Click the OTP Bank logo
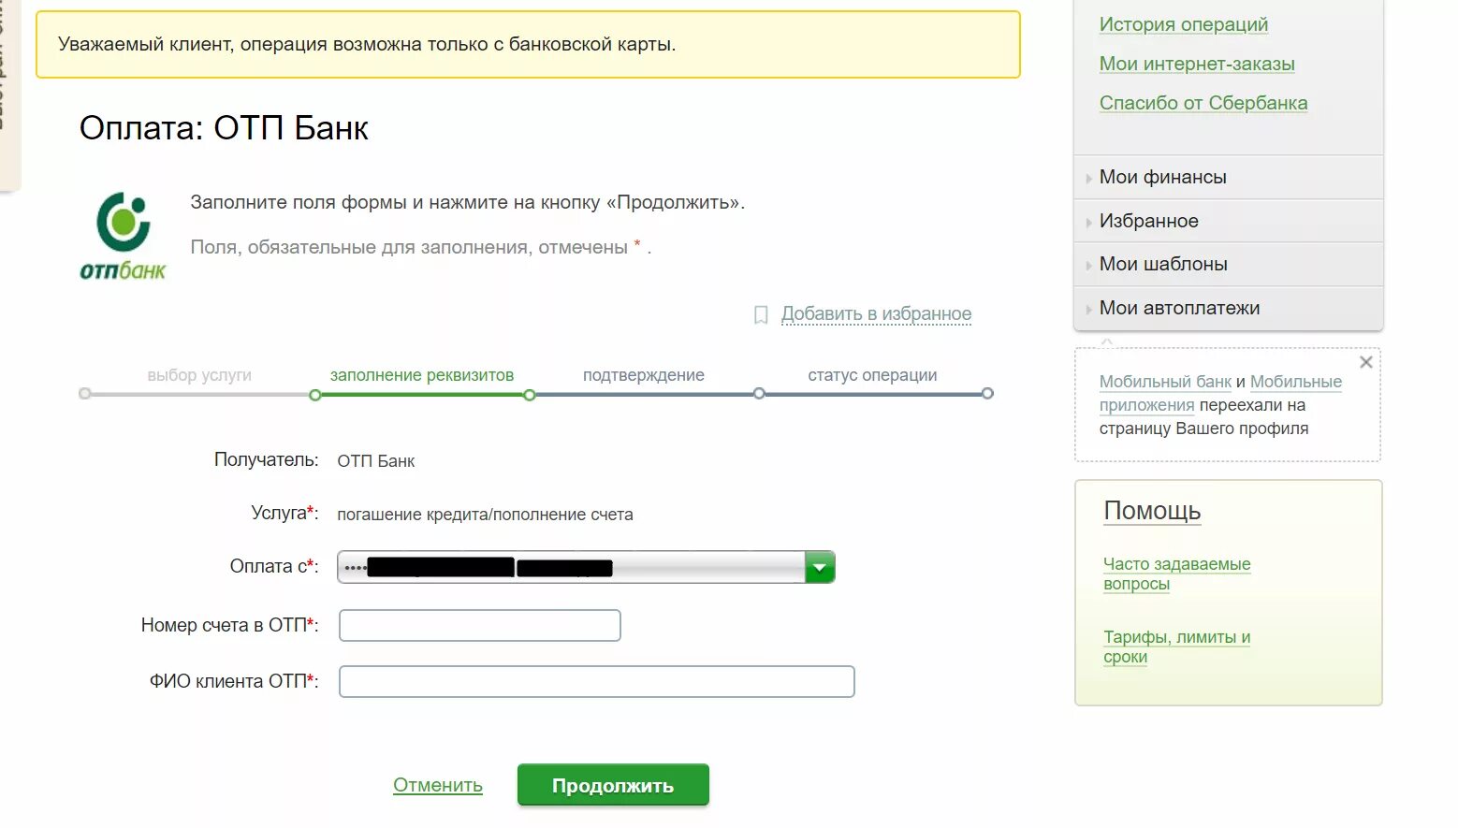 tap(123, 236)
